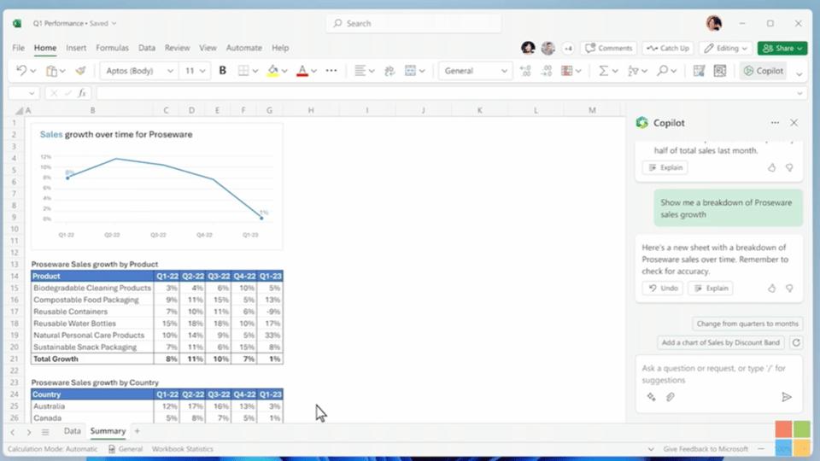The width and height of the screenshot is (820, 461).
Task: Click the text alignment icon
Action: 360,71
